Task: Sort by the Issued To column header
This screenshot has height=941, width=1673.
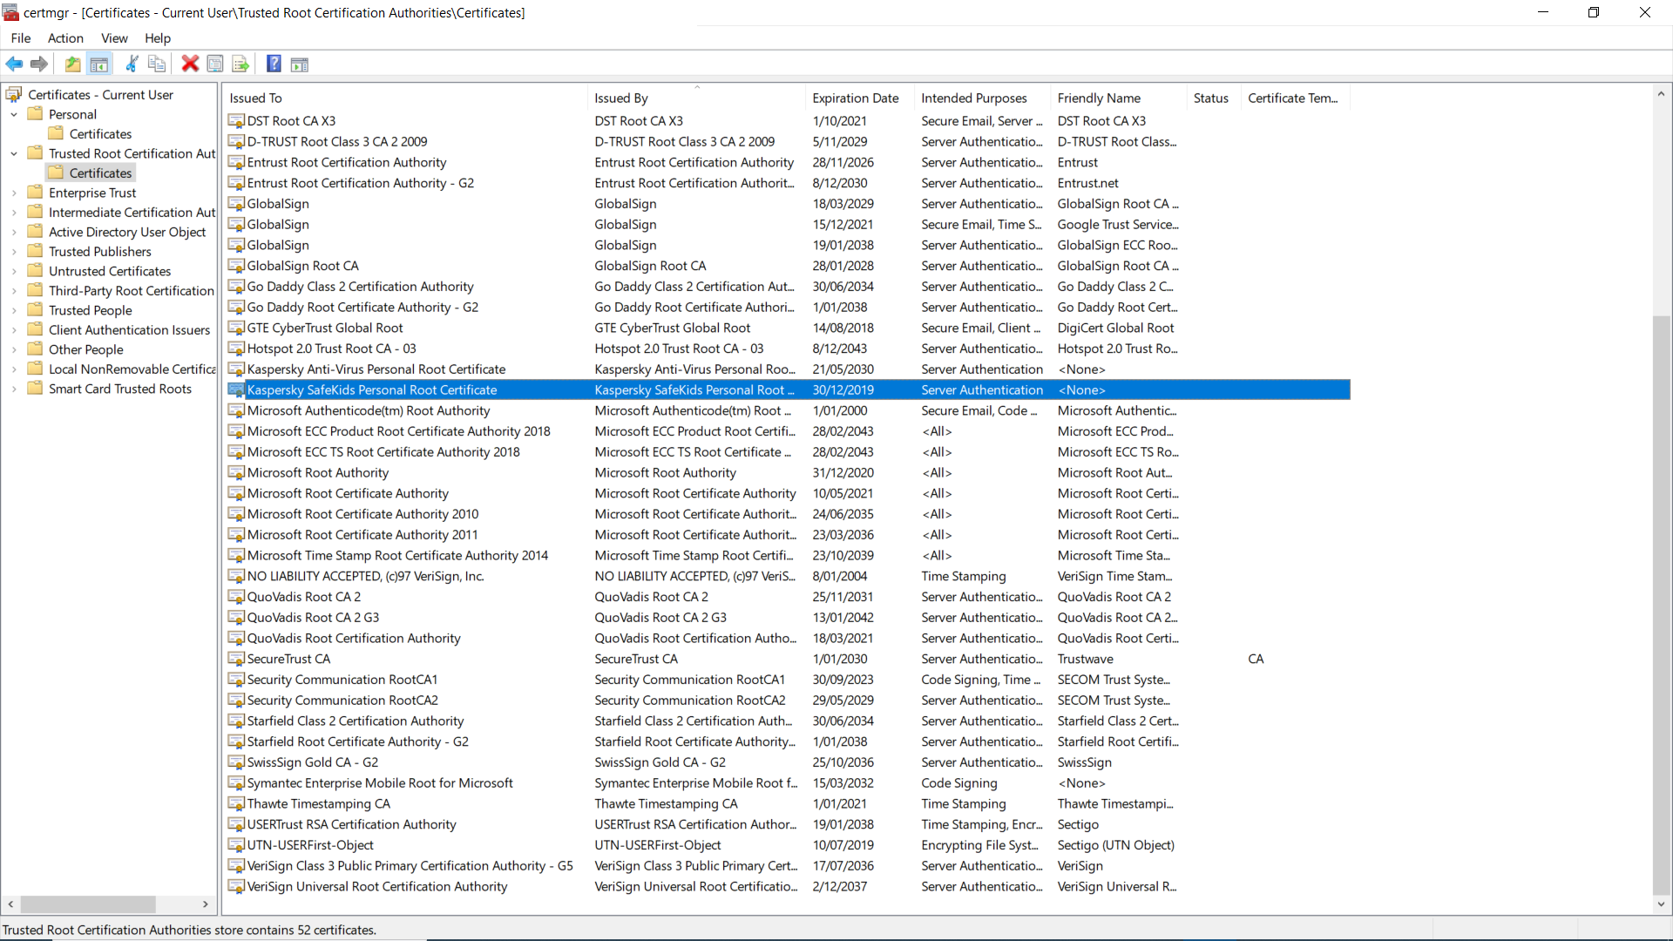Action: [x=405, y=98]
